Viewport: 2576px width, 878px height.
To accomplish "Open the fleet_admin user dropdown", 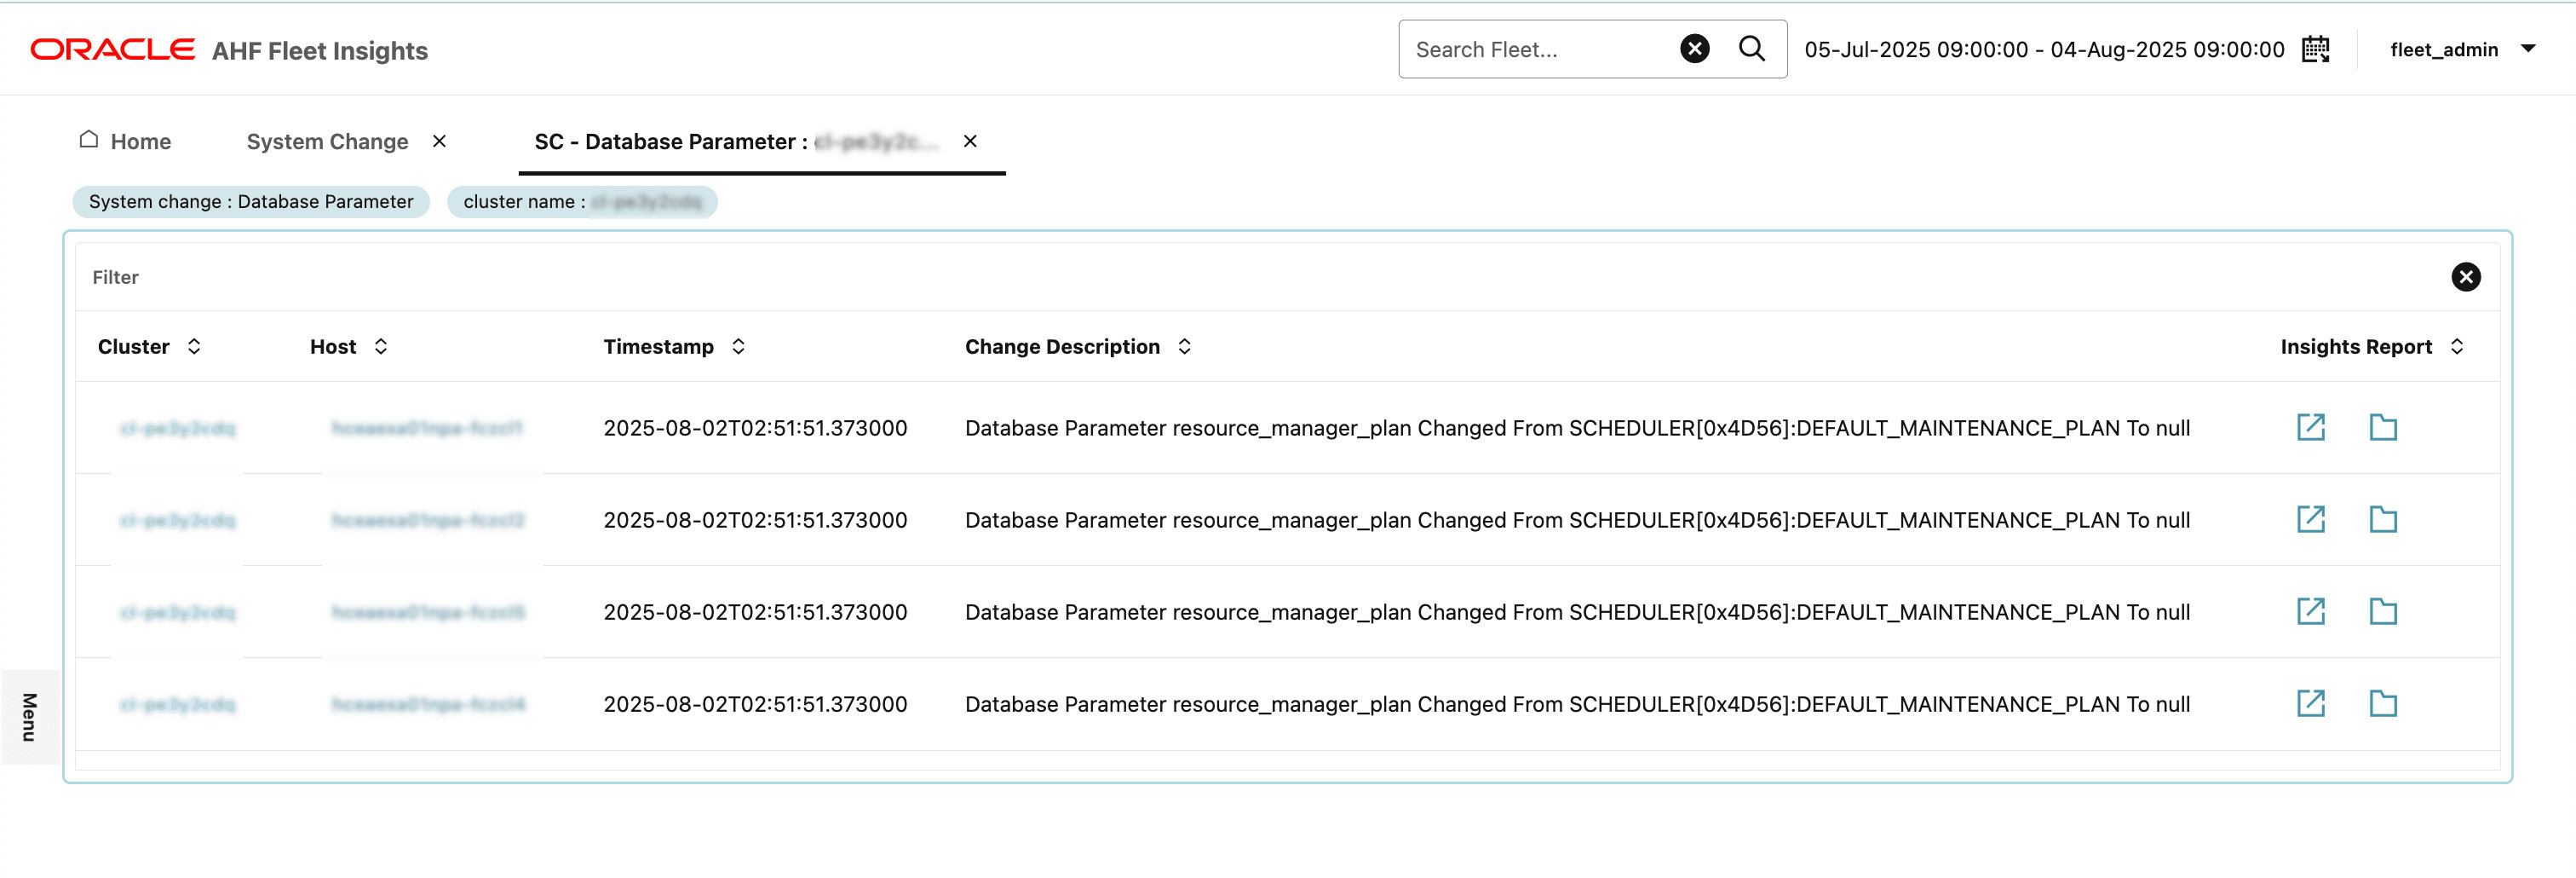I will point(2461,49).
